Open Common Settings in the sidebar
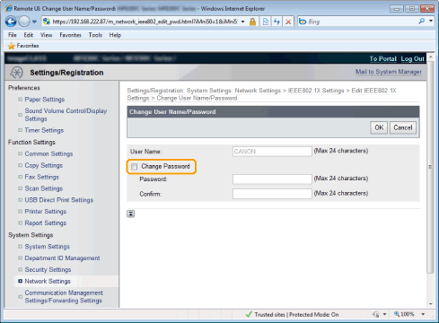The image size is (439, 323). [x=48, y=153]
